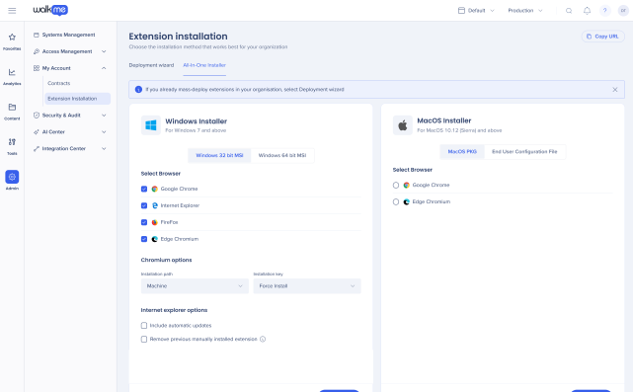Click the Integration Center icon
The image size is (633, 392).
pos(37,148)
